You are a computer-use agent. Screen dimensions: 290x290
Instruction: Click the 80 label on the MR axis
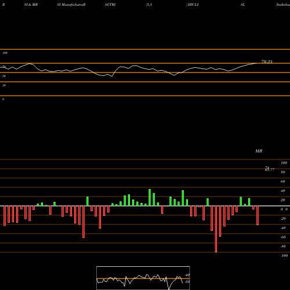[x=283, y=172]
